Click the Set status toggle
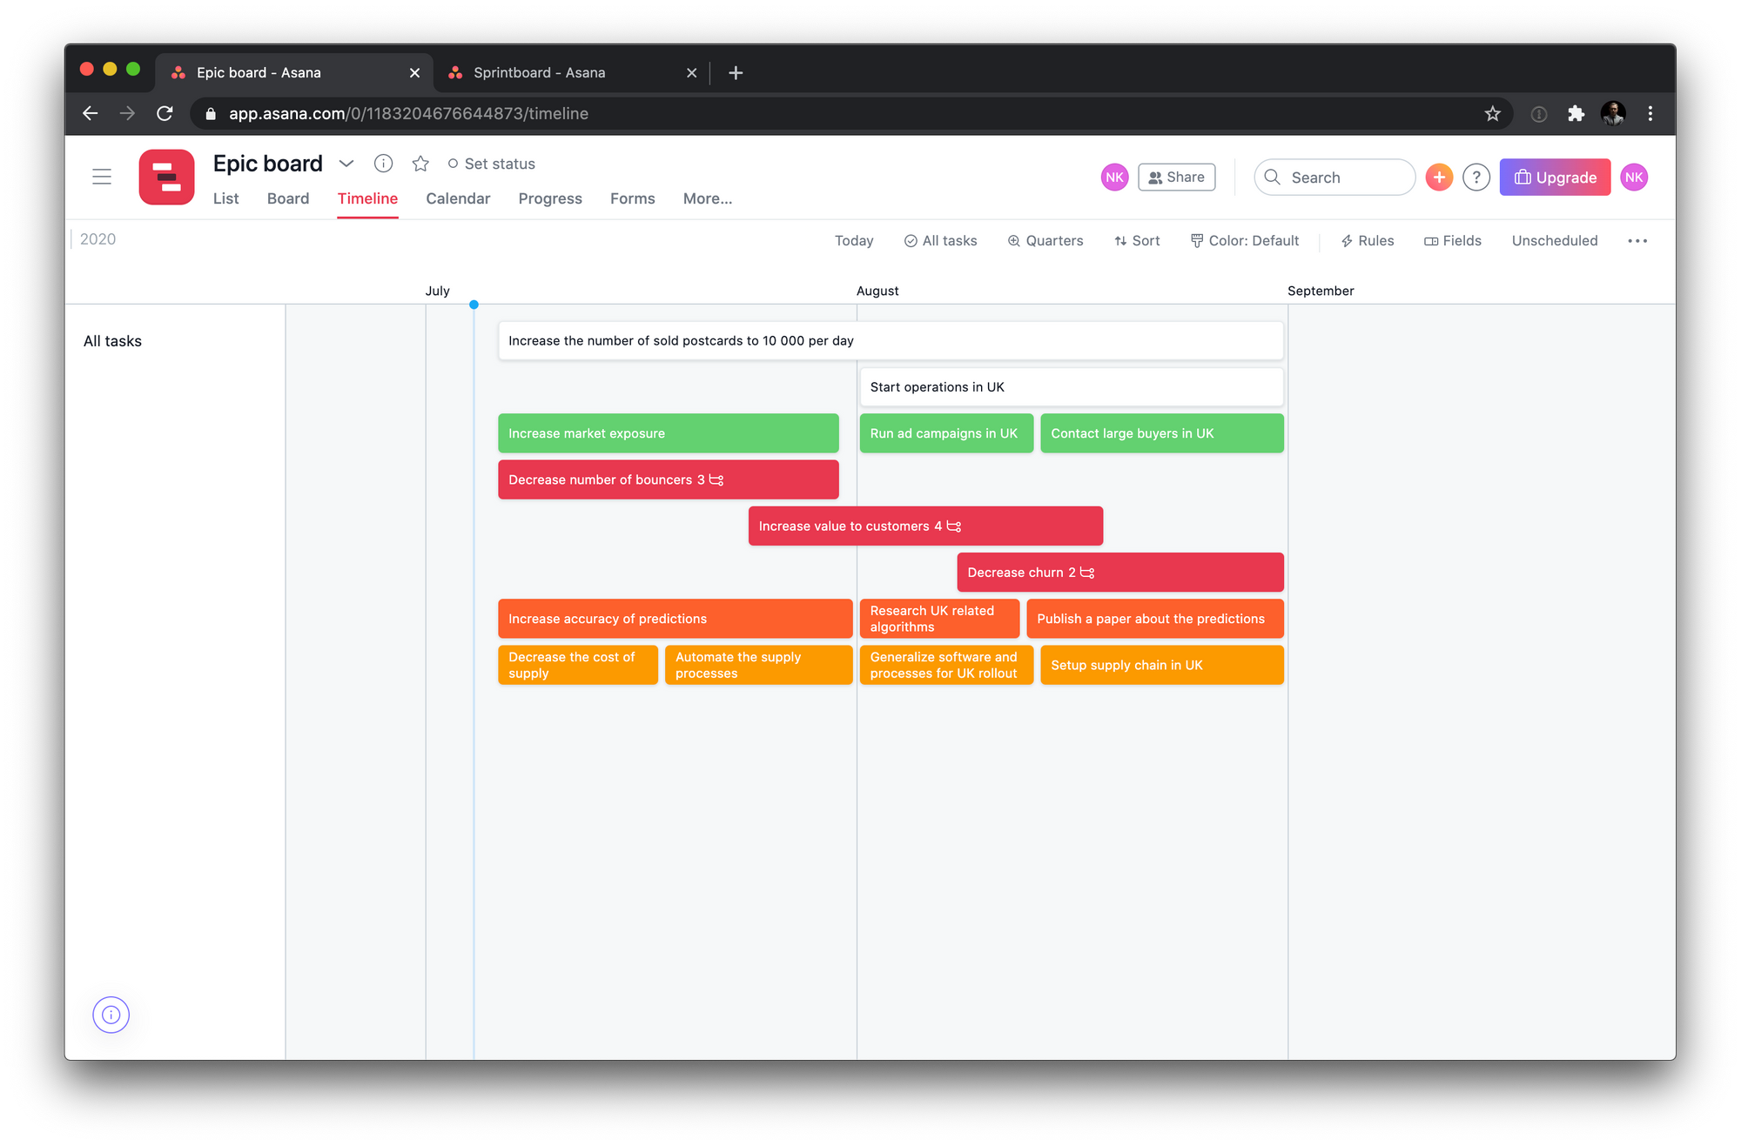Image resolution: width=1741 pixels, height=1146 pixels. tap(491, 164)
